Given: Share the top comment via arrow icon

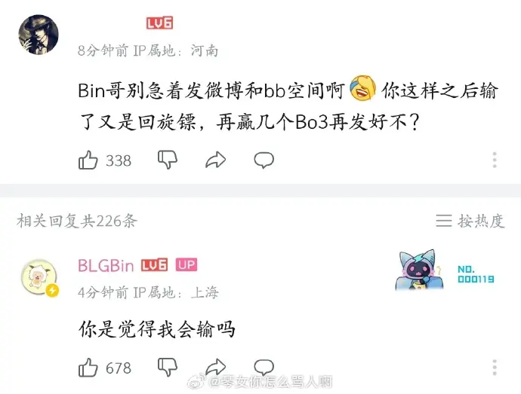Looking at the screenshot, I should (x=216, y=160).
